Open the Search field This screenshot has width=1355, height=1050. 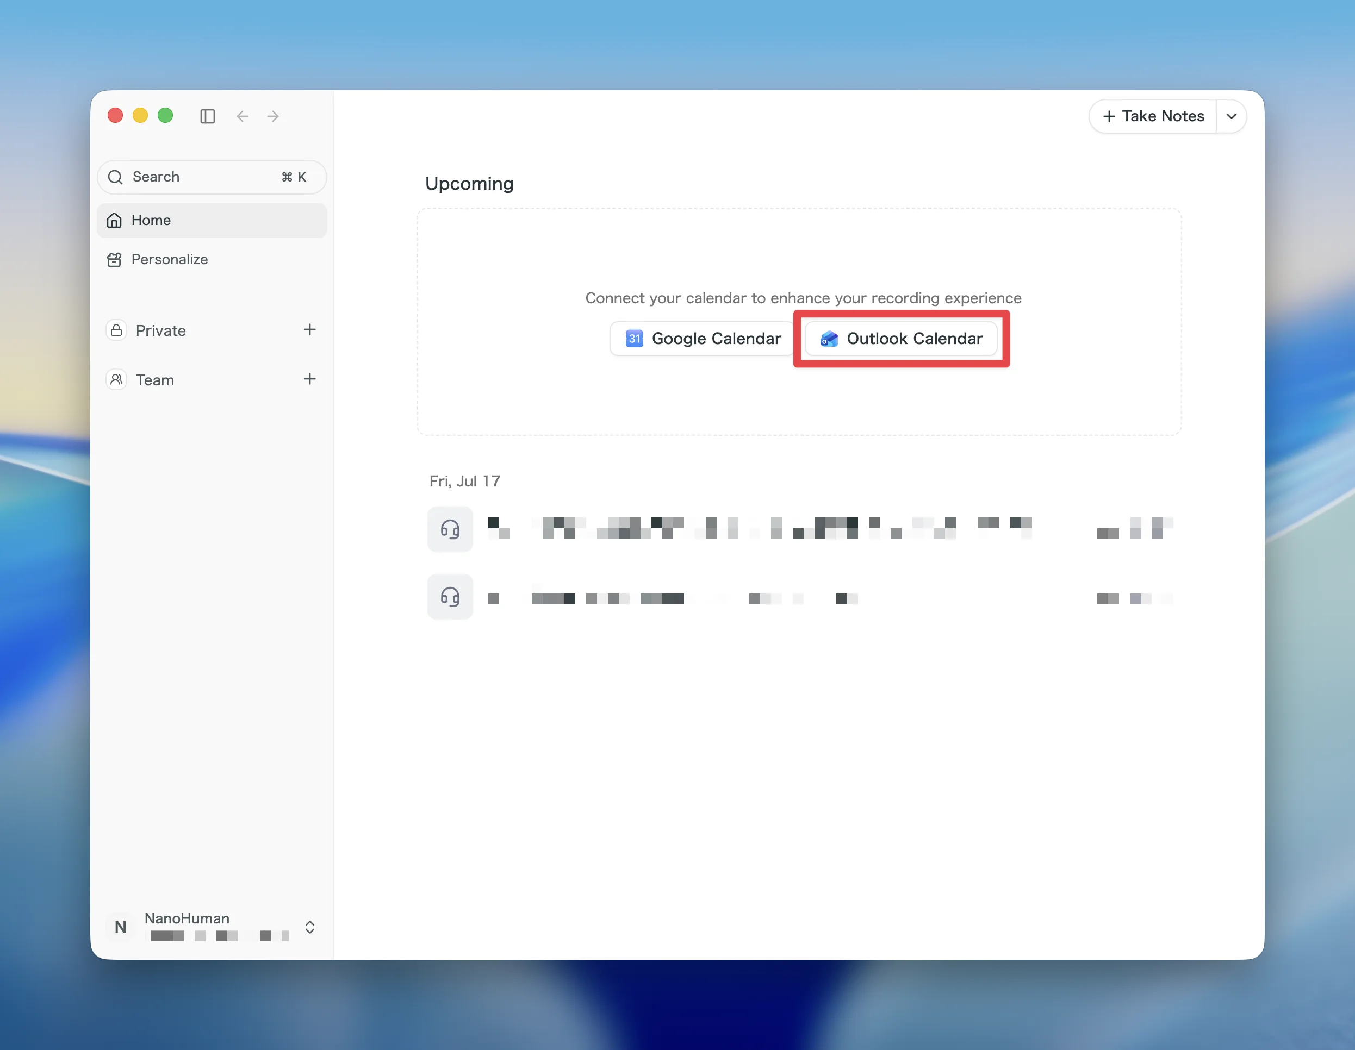212,177
